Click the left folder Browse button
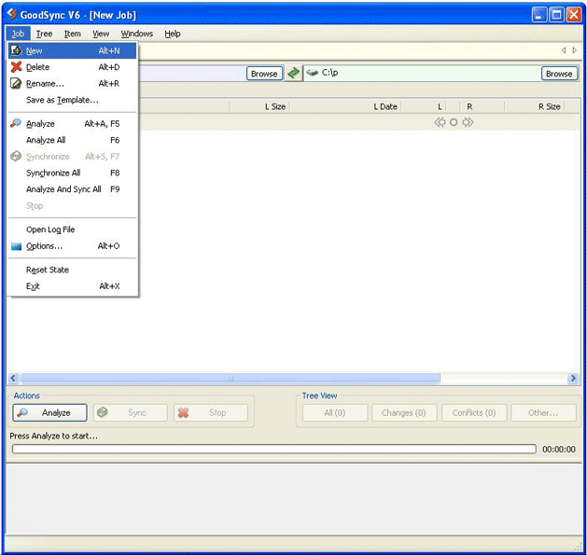The image size is (587, 555). 264,74
